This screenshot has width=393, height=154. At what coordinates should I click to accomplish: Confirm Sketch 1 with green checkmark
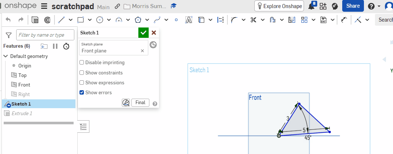pyautogui.click(x=144, y=33)
